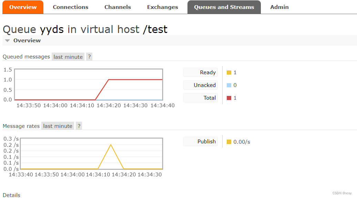The width and height of the screenshot is (357, 198).
Task: Click the Message rates label
Action: pos(21,126)
